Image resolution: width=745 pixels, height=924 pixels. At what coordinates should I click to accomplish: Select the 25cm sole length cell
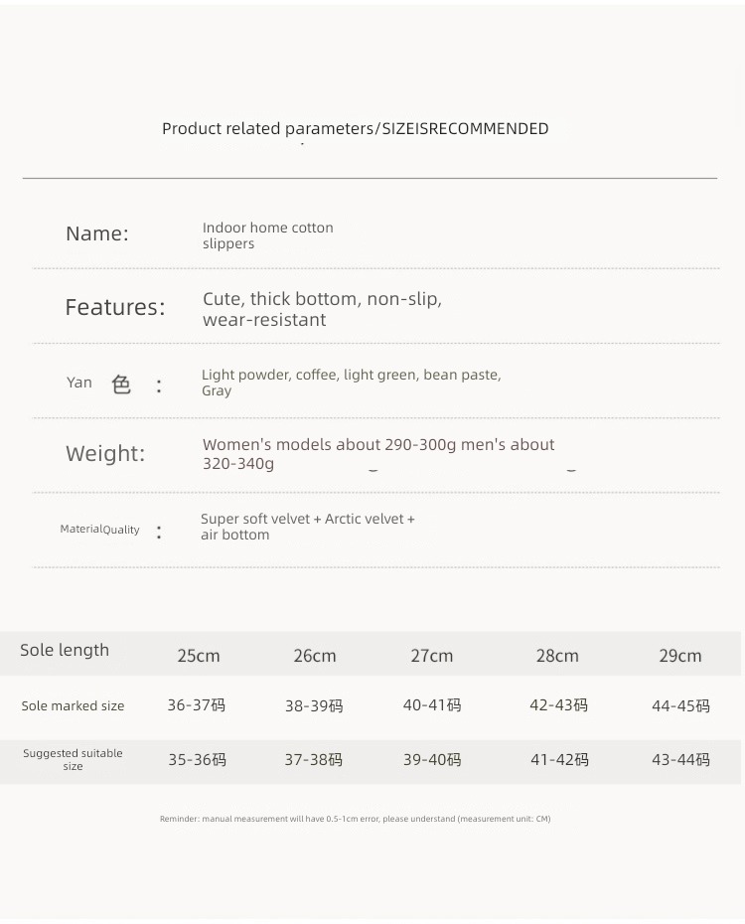pos(199,656)
